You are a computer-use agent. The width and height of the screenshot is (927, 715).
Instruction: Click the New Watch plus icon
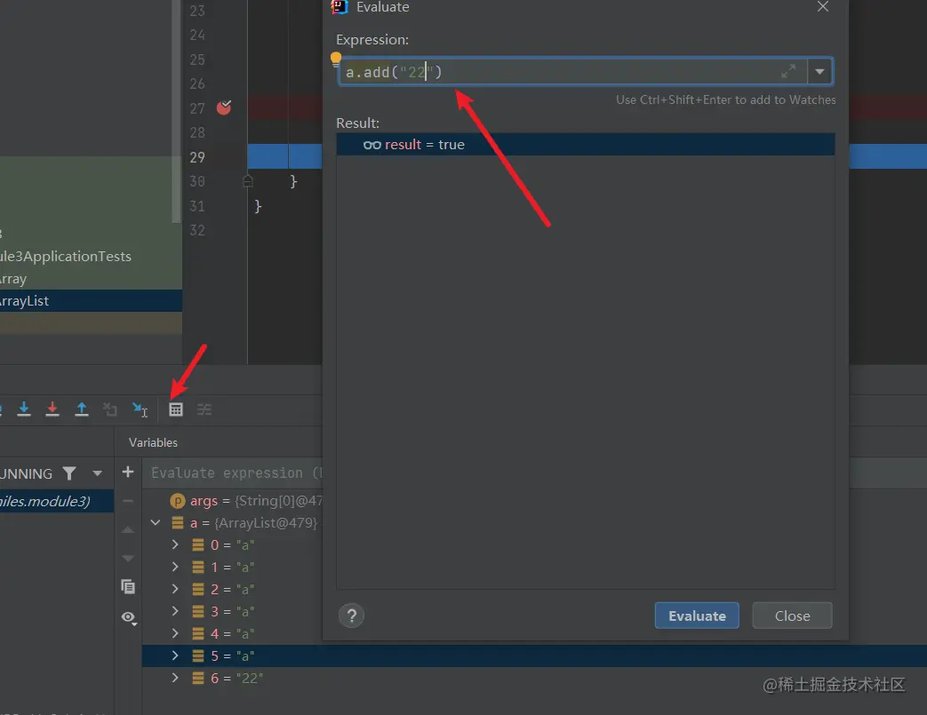pyautogui.click(x=128, y=472)
